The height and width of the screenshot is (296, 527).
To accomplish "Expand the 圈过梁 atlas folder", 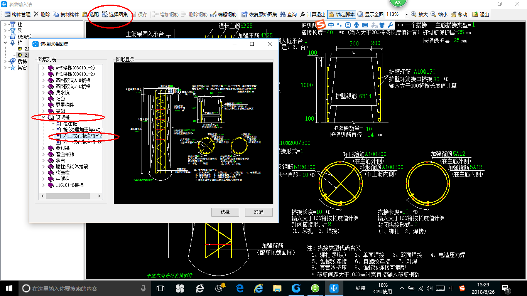I will click(x=44, y=148).
